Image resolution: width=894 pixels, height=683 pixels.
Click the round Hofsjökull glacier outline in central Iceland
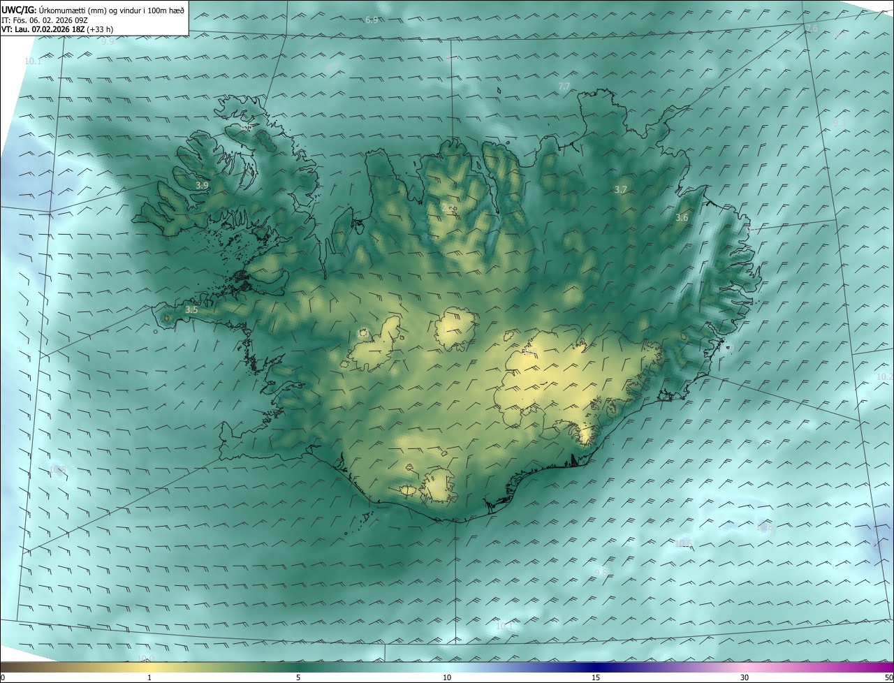[455, 330]
